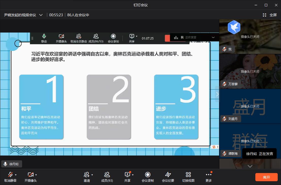Image resolution: width=281 pixels, height=185 pixels.
Task: Click the 00:55:23 meeting timer
Action: (56, 15)
